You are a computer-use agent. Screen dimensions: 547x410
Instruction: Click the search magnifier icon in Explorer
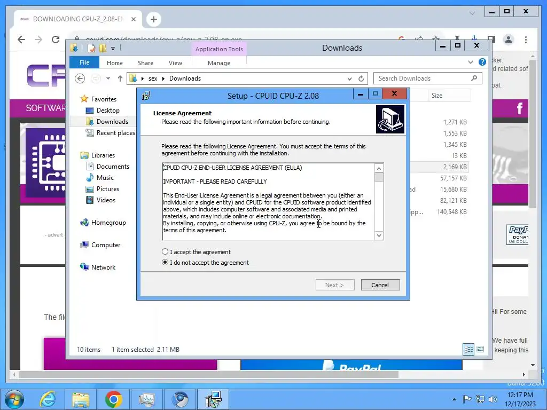point(474,78)
